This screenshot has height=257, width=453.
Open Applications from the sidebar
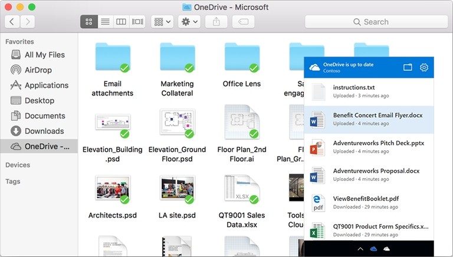point(39,85)
